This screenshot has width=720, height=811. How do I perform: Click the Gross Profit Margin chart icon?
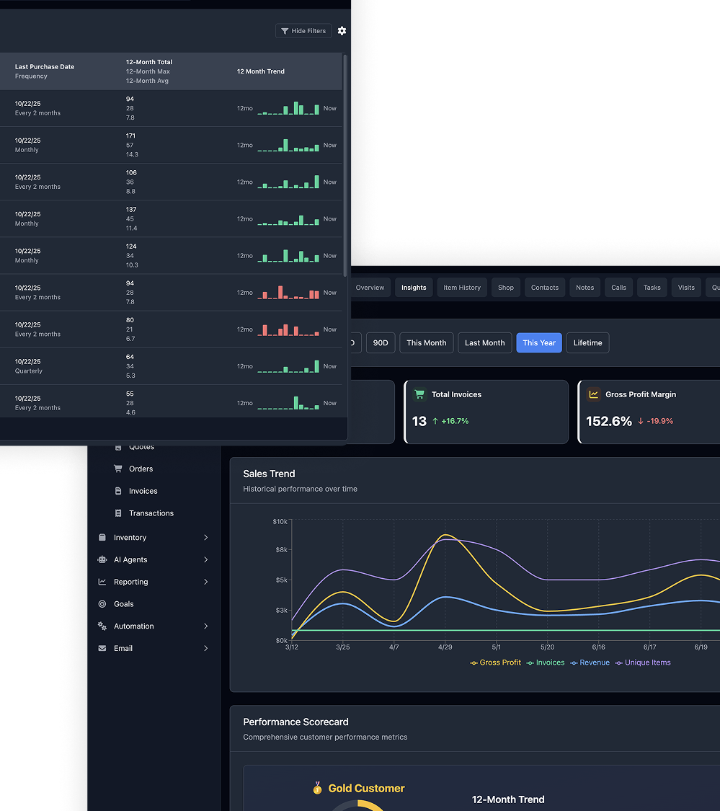593,394
